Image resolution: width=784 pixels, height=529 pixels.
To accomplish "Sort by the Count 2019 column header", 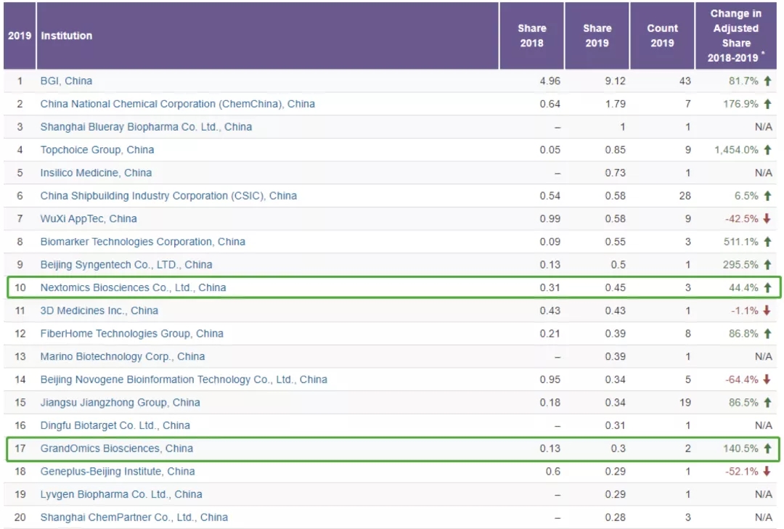I will [662, 36].
